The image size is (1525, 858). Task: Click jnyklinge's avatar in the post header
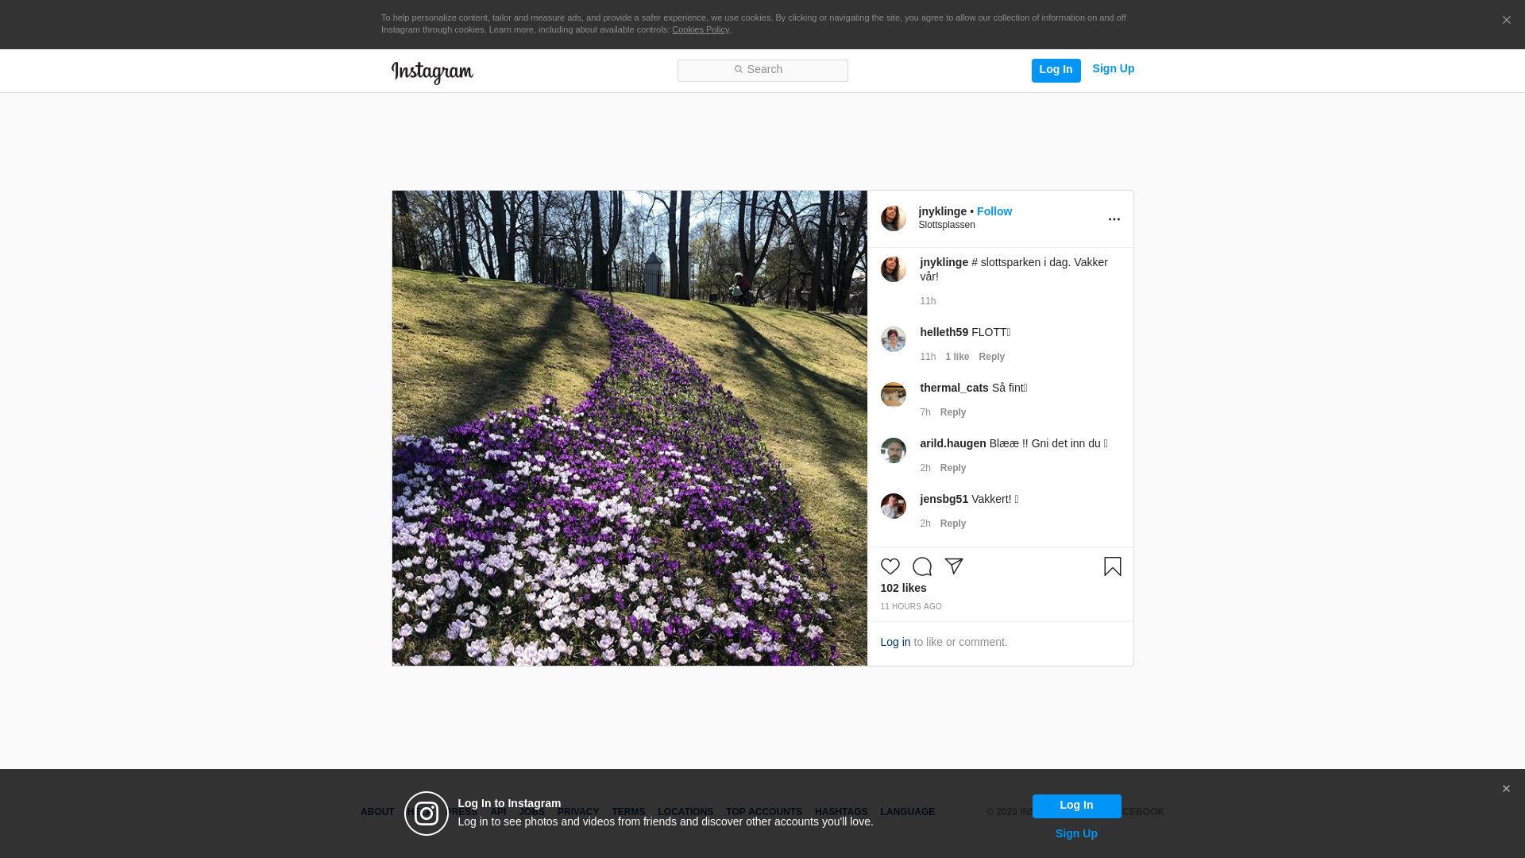pyautogui.click(x=893, y=218)
